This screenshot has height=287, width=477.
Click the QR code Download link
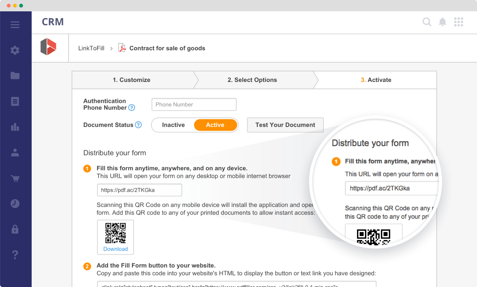click(x=115, y=249)
